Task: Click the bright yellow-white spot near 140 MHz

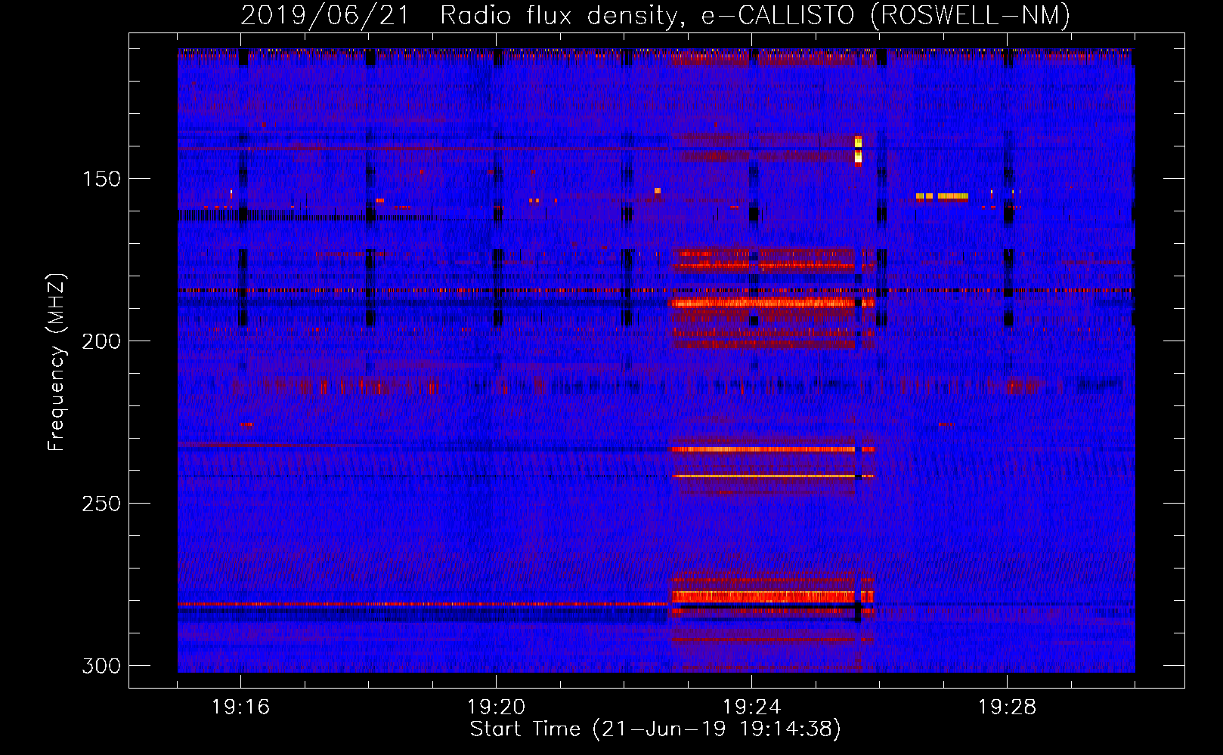Action: pos(858,150)
